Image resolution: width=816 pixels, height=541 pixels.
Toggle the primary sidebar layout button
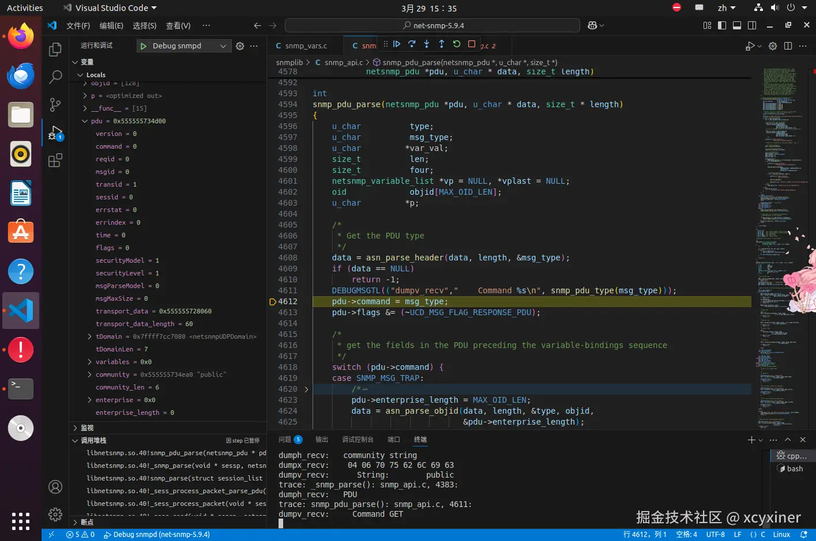[x=721, y=25]
